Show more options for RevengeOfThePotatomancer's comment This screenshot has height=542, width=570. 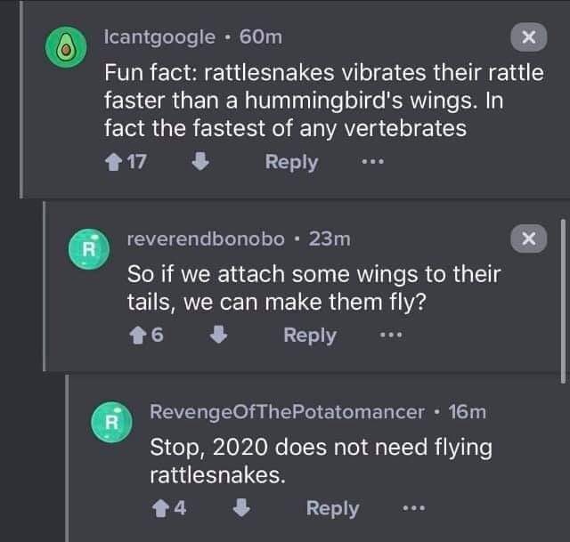[413, 508]
